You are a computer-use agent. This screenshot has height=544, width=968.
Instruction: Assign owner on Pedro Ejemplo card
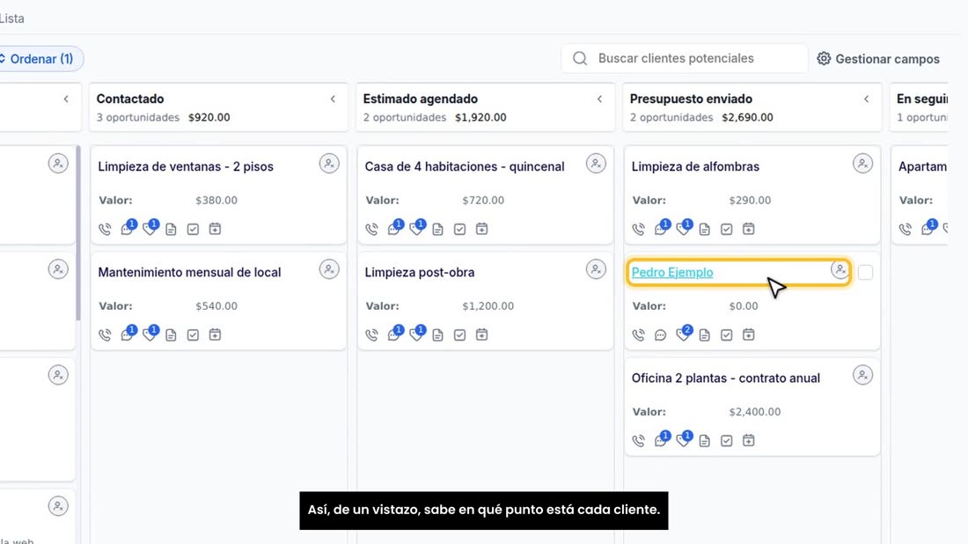(840, 269)
